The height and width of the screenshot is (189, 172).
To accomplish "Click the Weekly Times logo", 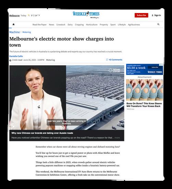I will coord(86,15).
